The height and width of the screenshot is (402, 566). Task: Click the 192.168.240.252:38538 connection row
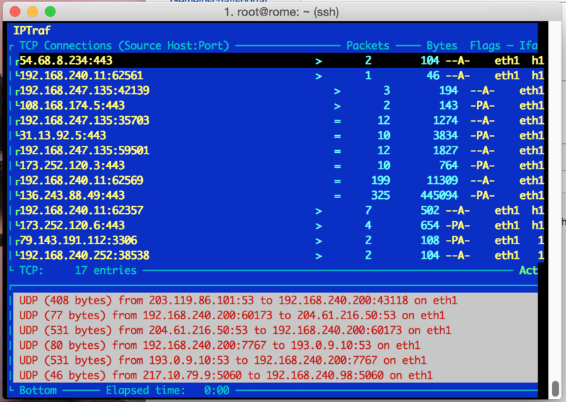pyautogui.click(x=84, y=255)
